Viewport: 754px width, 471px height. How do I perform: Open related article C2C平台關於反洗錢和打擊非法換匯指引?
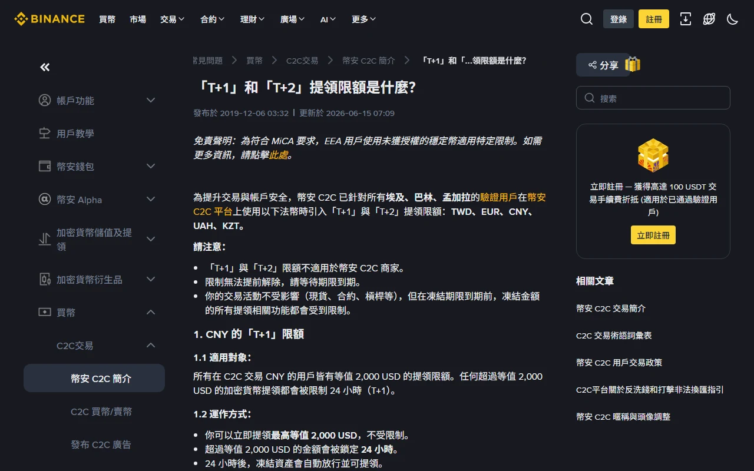pyautogui.click(x=650, y=389)
